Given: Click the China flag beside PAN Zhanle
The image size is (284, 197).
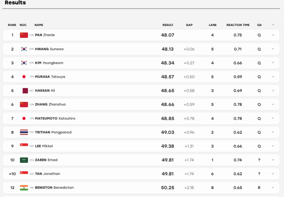Looking at the screenshot, I should tap(24, 35).
